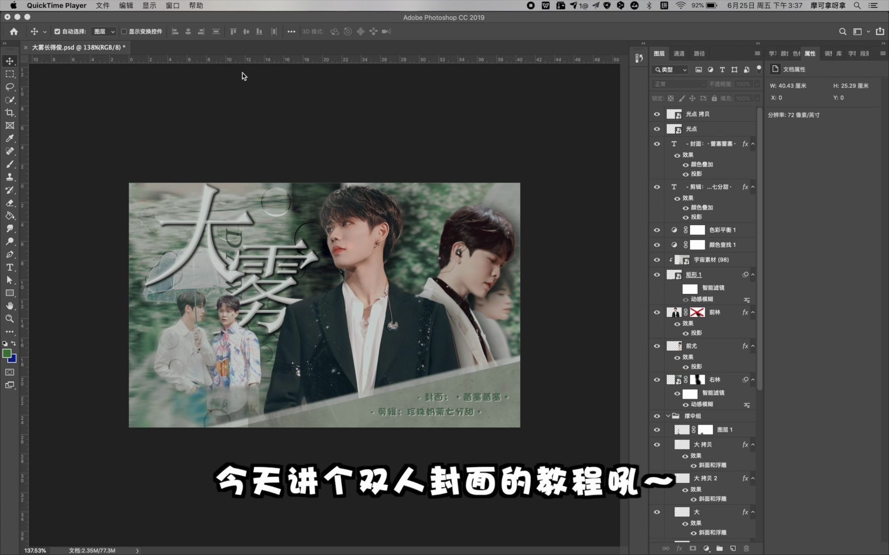The height and width of the screenshot is (555, 889).
Task: Hide the 前林 layer
Action: point(657,312)
